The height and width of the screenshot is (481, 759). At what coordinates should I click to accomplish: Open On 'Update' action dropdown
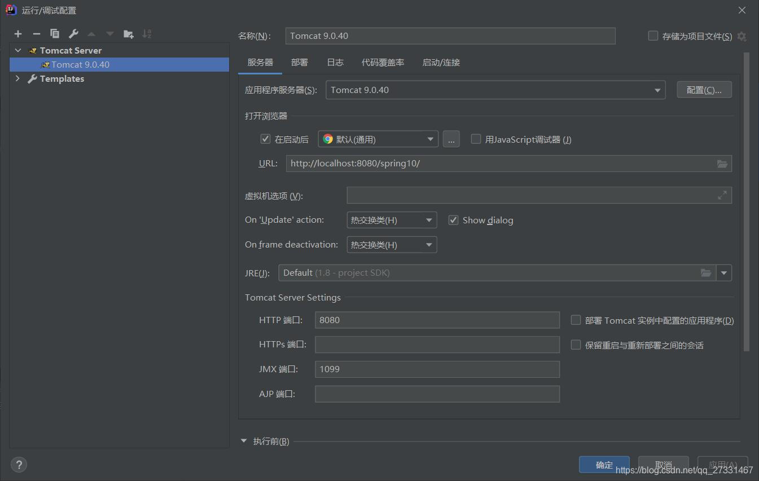coord(392,220)
